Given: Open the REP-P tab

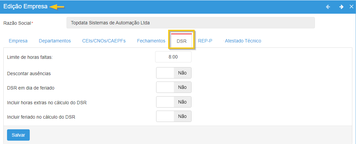Looking at the screenshot, I should click(205, 41).
